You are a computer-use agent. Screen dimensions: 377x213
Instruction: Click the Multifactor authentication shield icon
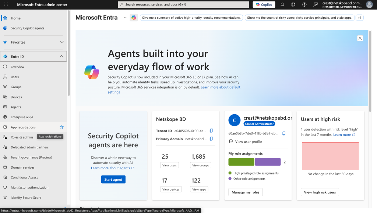point(5,188)
